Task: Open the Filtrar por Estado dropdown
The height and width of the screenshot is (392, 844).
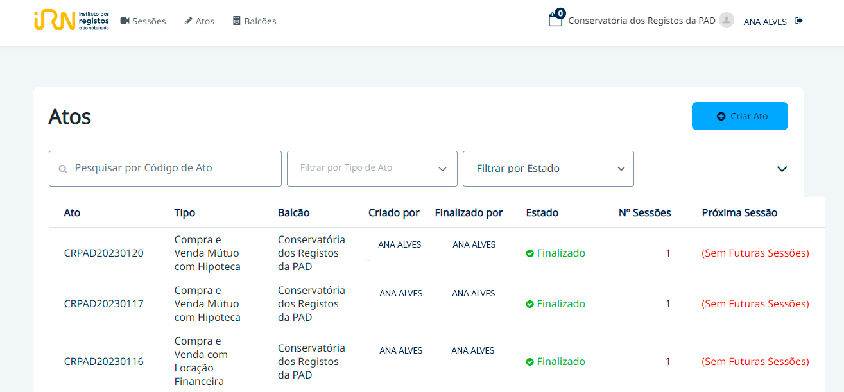Action: 547,169
